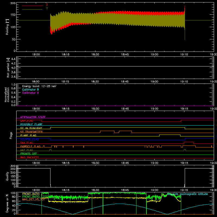
Task: Click the 'Normalized modulation' axis title
Action: pyautogui.click(x=7, y=95)
